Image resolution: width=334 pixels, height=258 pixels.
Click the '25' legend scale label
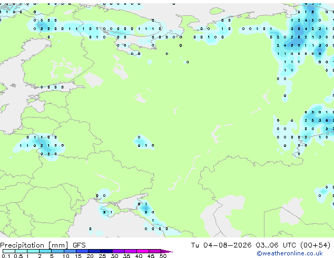coord(102,256)
